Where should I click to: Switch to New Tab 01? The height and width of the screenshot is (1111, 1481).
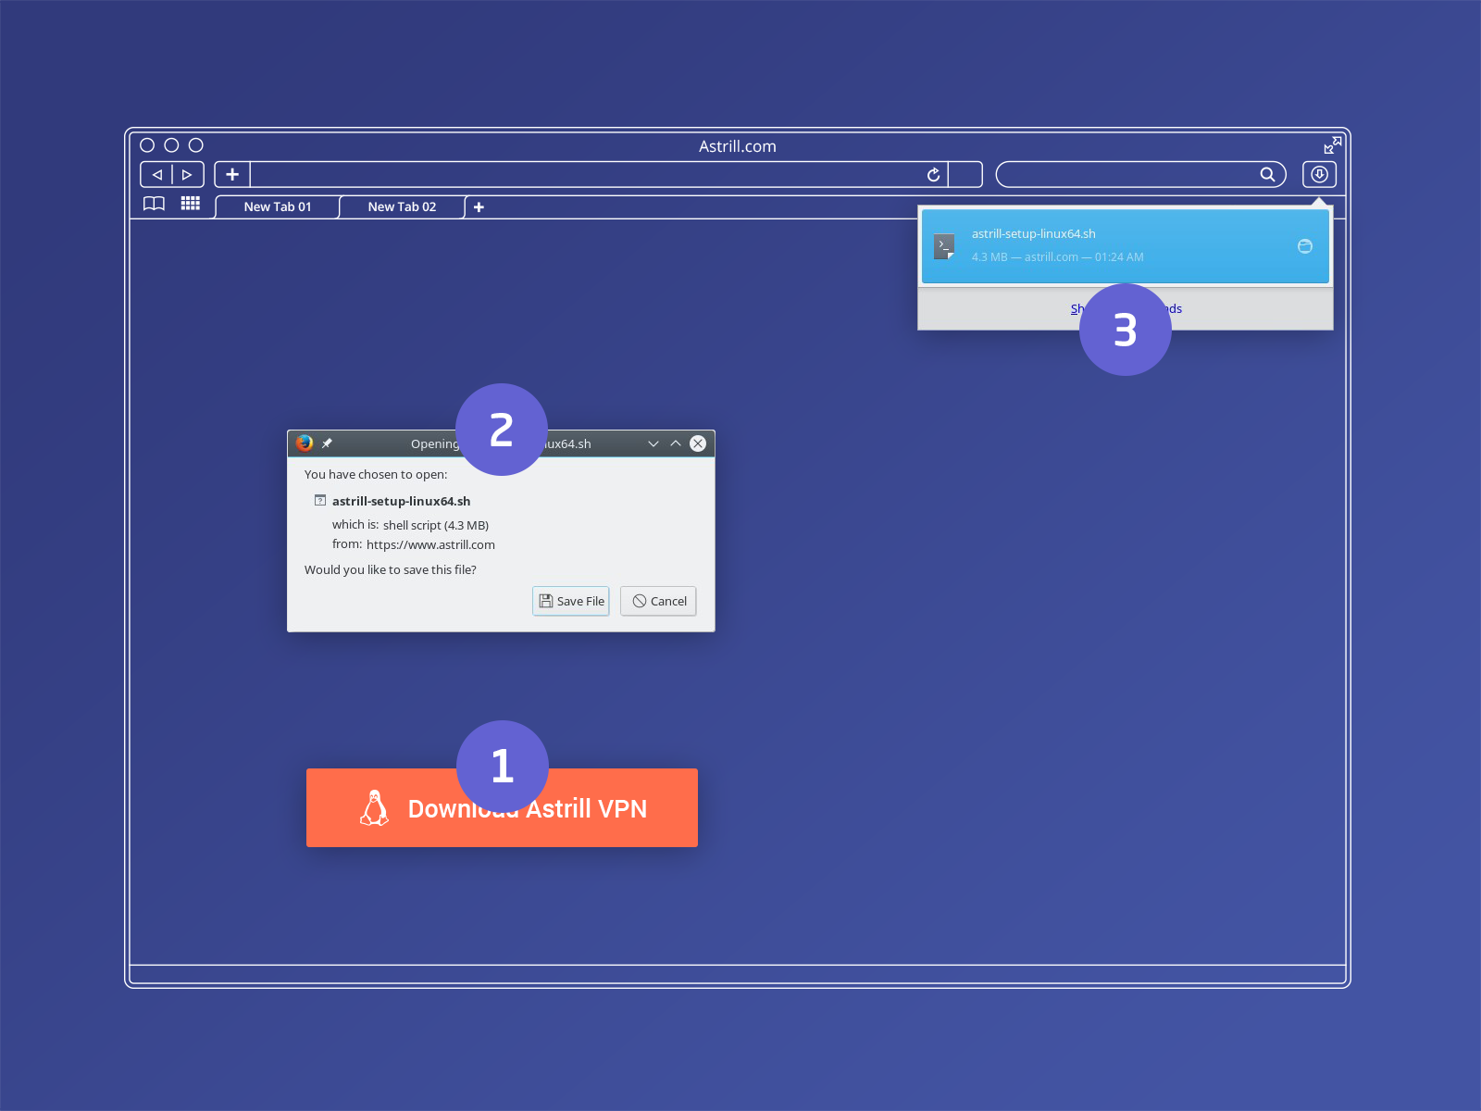tap(278, 206)
